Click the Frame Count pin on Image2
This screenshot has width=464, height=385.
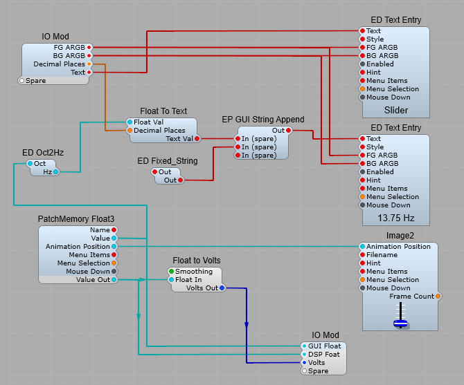coord(438,297)
